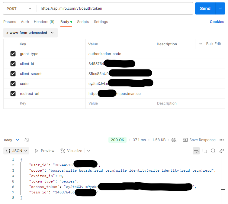Click the Bulk Edit link
The width and height of the screenshot is (228, 204).
click(214, 44)
